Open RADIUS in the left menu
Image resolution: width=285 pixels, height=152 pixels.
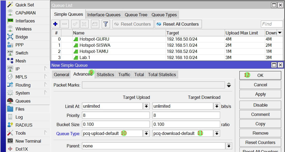(x=24, y=125)
